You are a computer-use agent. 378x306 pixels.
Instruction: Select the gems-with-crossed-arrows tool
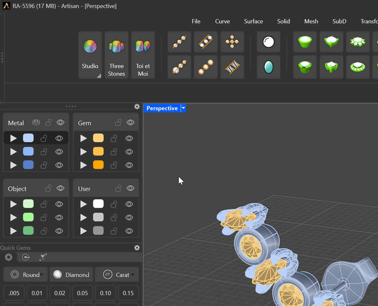coord(232,42)
